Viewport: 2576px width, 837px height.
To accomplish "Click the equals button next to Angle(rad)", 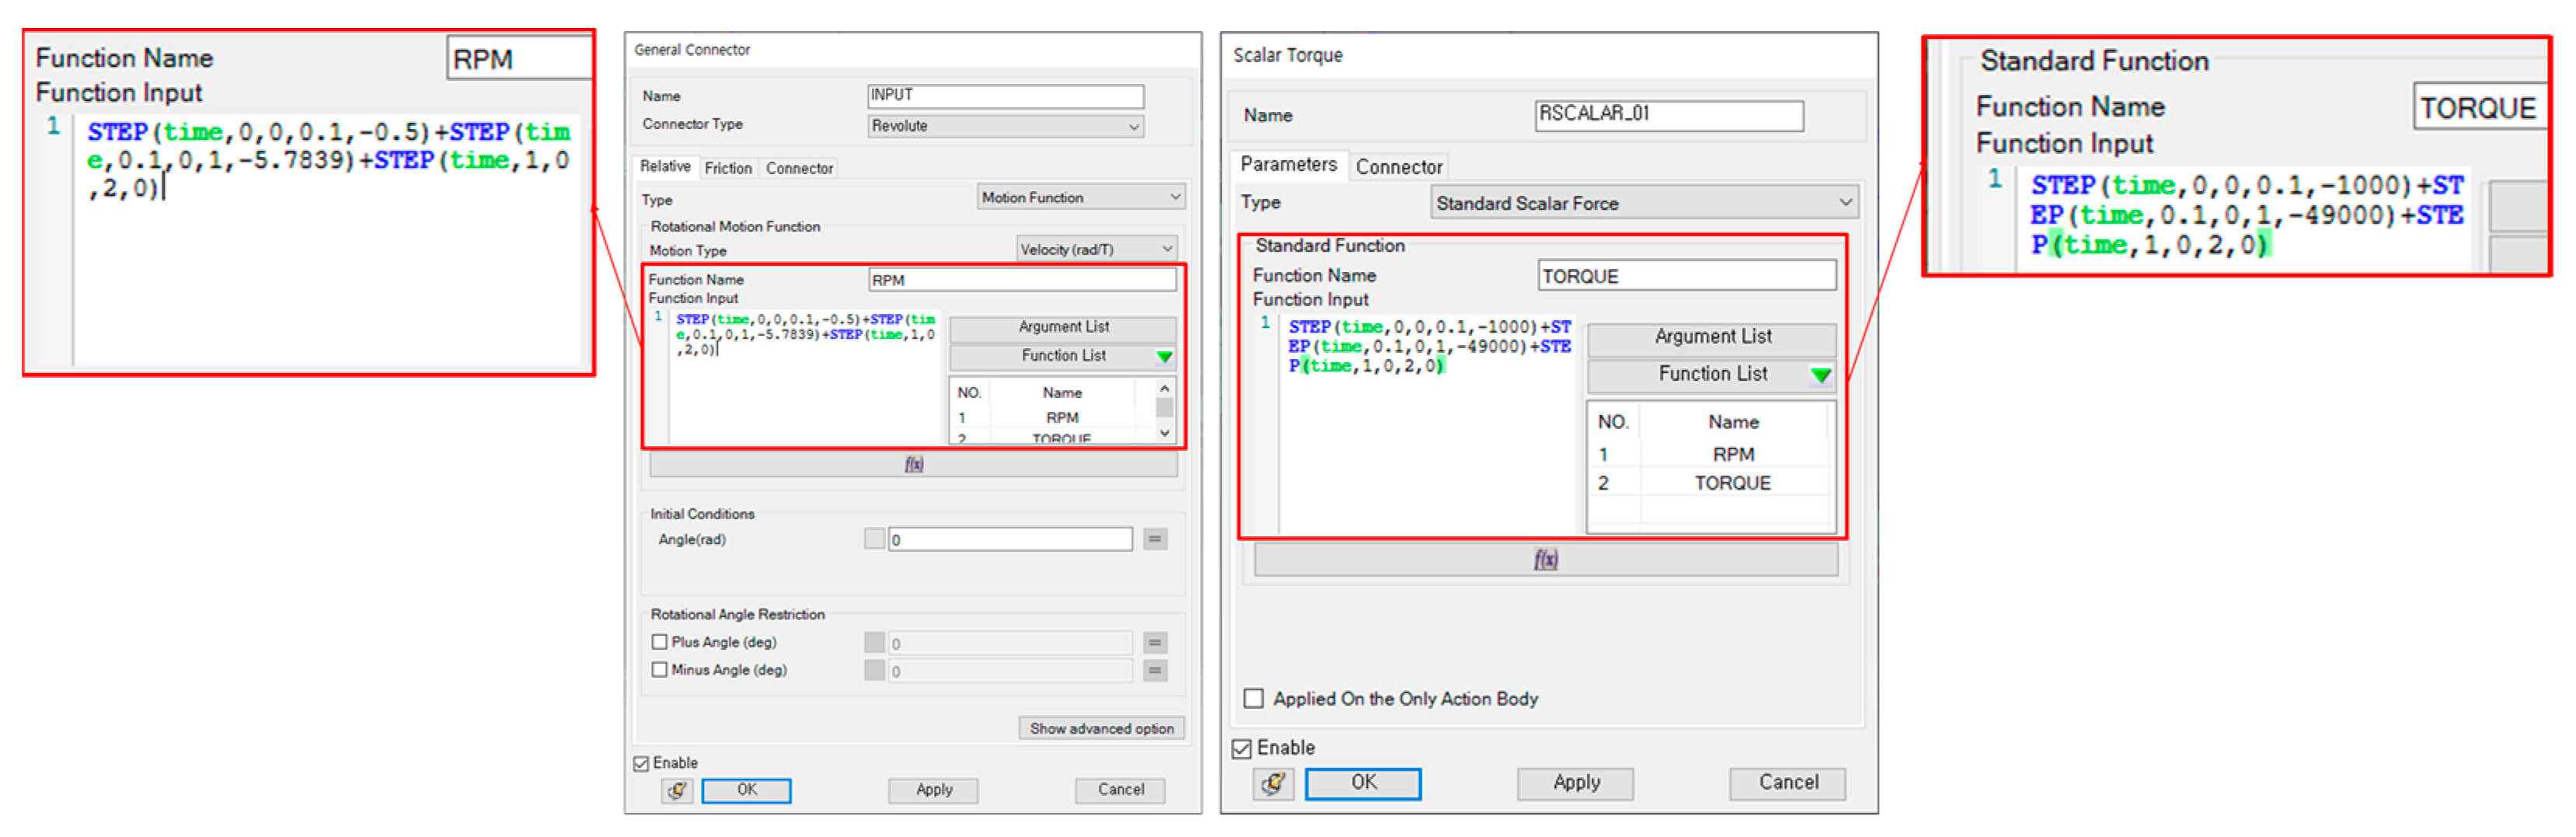I will pos(1155,540).
